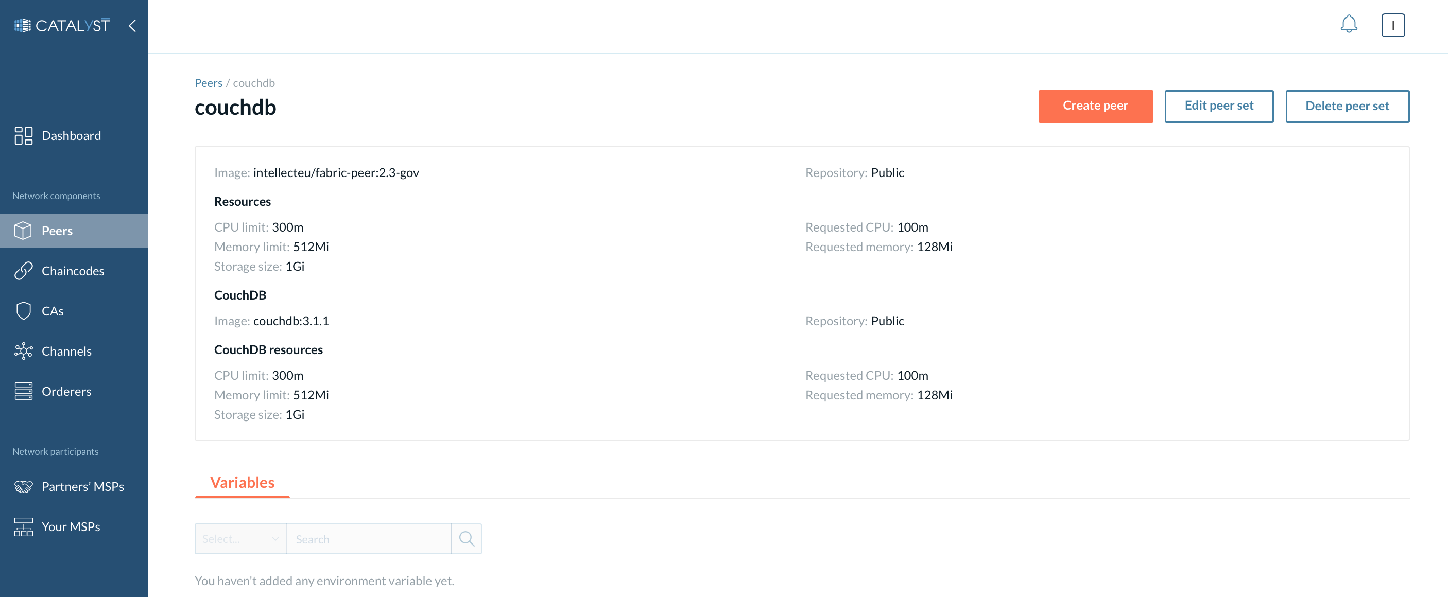1448x597 pixels.
Task: Click the search input field
Action: coord(369,538)
